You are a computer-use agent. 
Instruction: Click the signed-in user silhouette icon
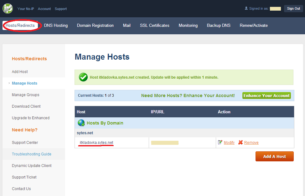pos(246,8)
